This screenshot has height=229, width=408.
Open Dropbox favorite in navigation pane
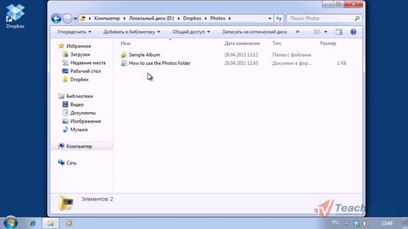pos(79,80)
